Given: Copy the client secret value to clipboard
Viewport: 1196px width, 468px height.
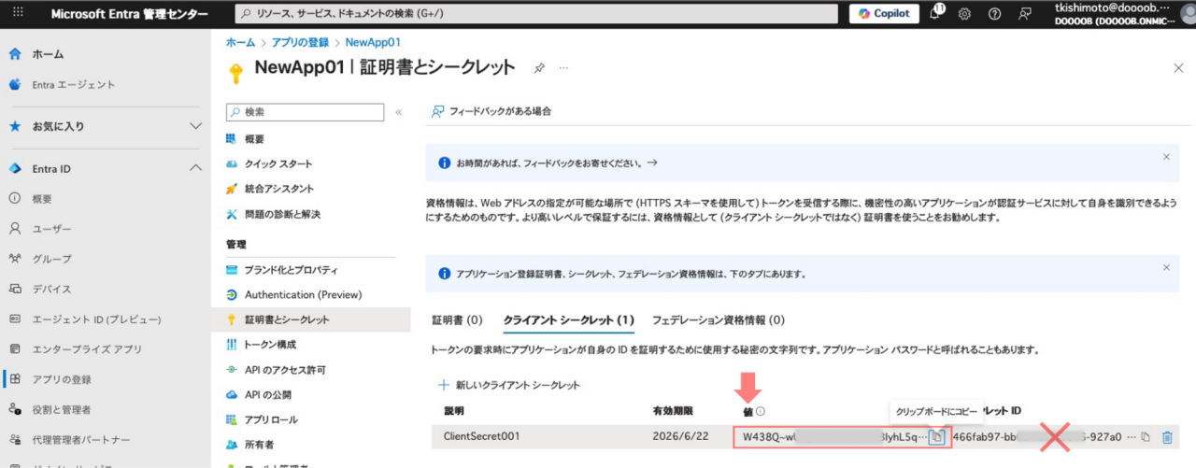Looking at the screenshot, I should click(938, 437).
